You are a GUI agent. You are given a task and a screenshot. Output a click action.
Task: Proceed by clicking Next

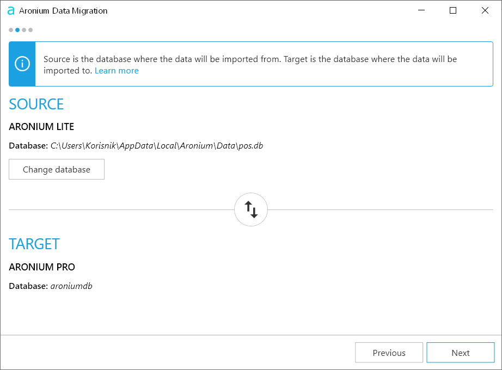tap(461, 353)
